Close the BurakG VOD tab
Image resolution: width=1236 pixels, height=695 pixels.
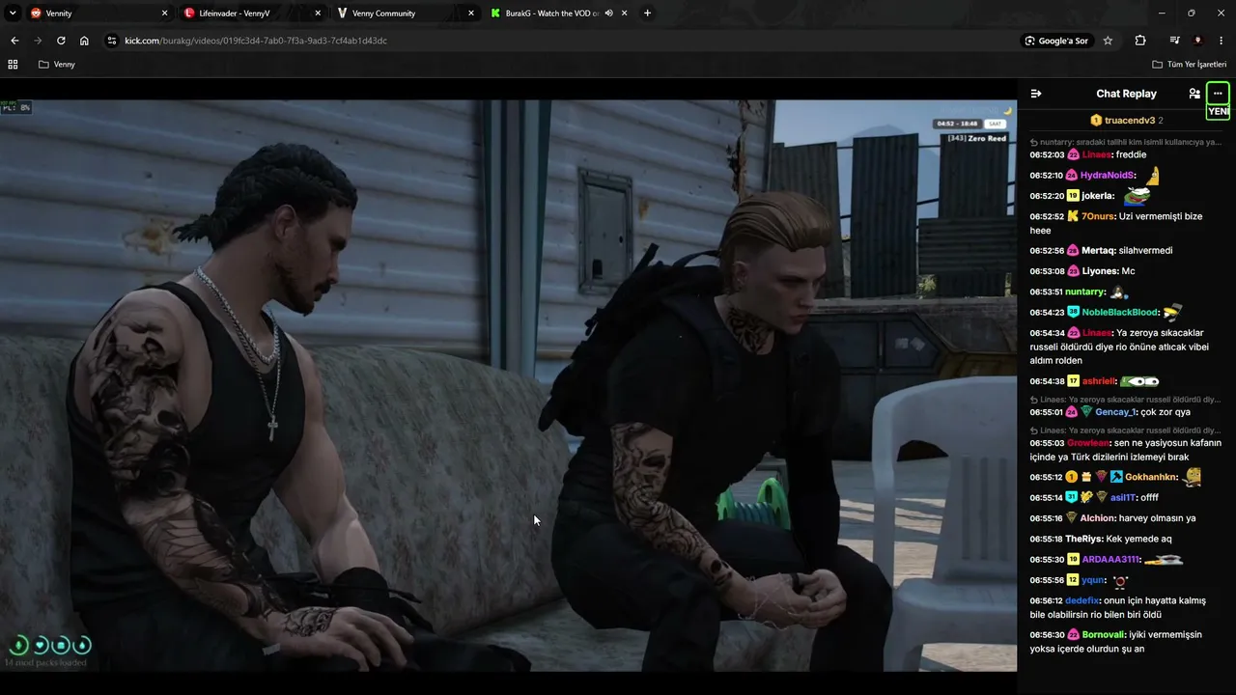(625, 14)
